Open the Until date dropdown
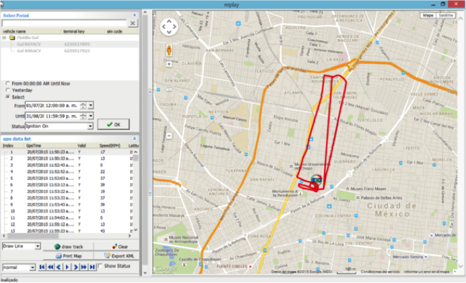Image resolution: width=466 pixels, height=283 pixels. pyautogui.click(x=90, y=116)
